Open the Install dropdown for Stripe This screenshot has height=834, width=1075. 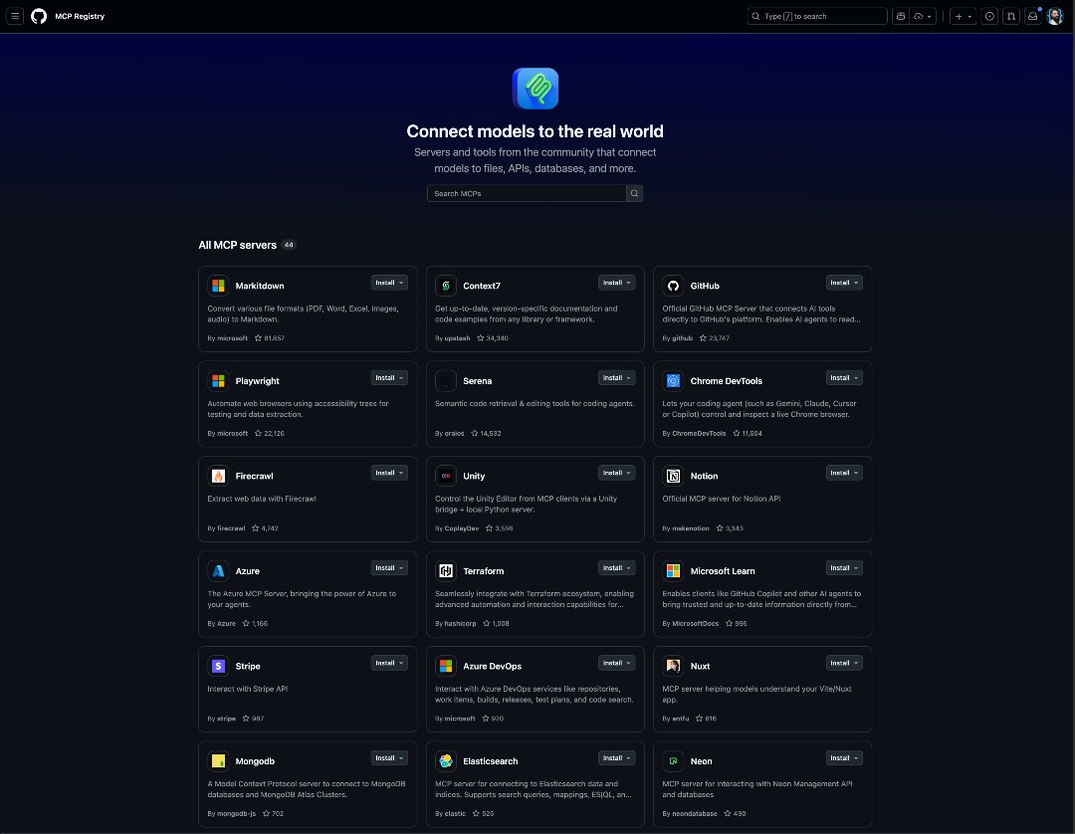coord(389,663)
